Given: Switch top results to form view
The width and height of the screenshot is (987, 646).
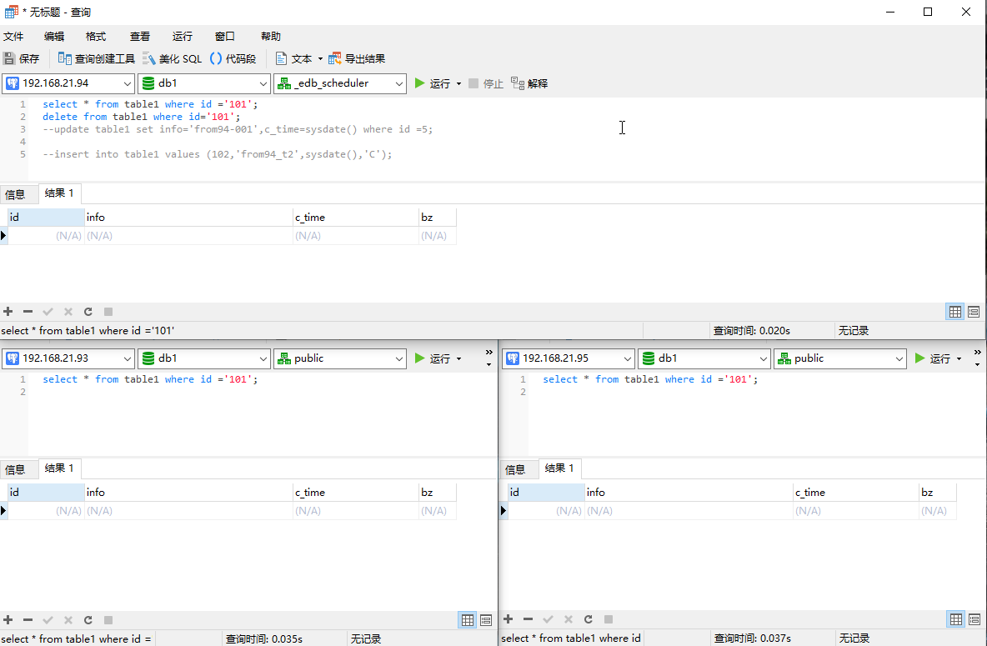Looking at the screenshot, I should coord(974,312).
